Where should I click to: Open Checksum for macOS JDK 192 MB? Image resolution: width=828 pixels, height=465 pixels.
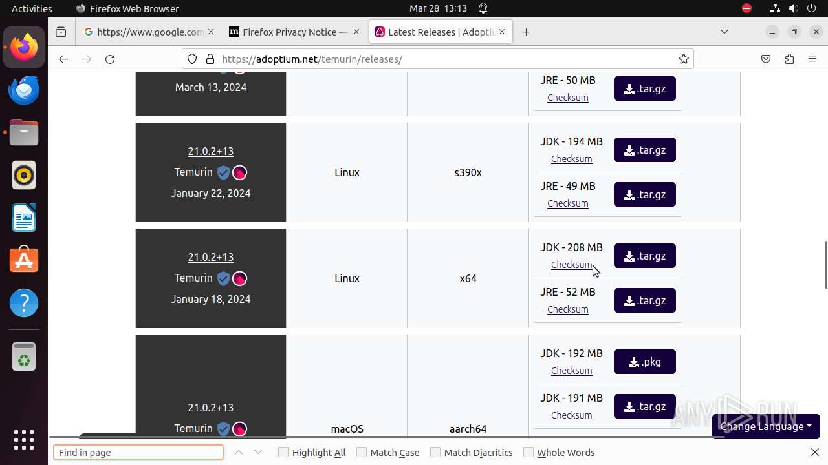point(571,371)
